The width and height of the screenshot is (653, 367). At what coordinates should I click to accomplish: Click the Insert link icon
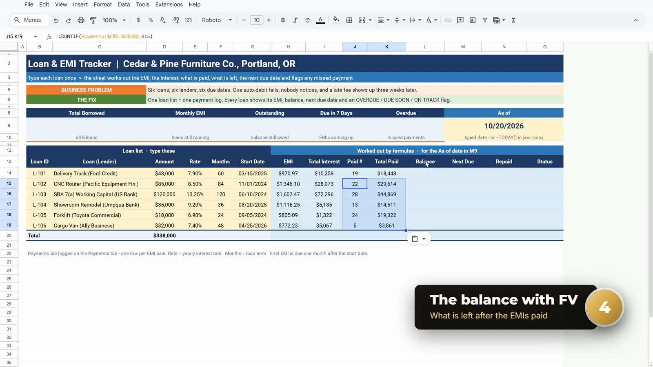coord(448,20)
